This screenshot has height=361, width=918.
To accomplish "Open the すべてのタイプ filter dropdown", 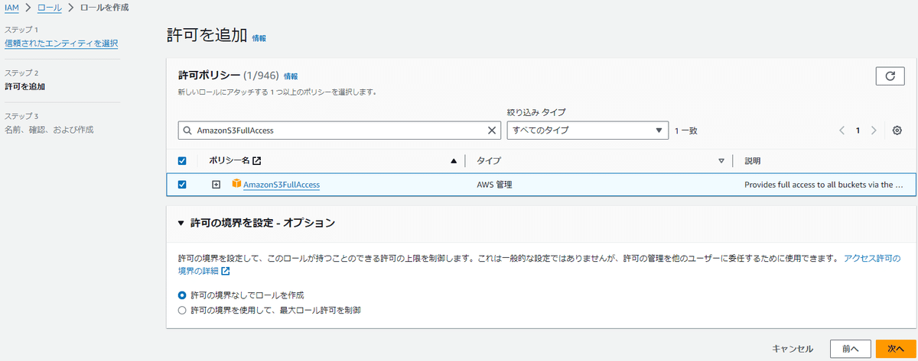I will 588,131.
